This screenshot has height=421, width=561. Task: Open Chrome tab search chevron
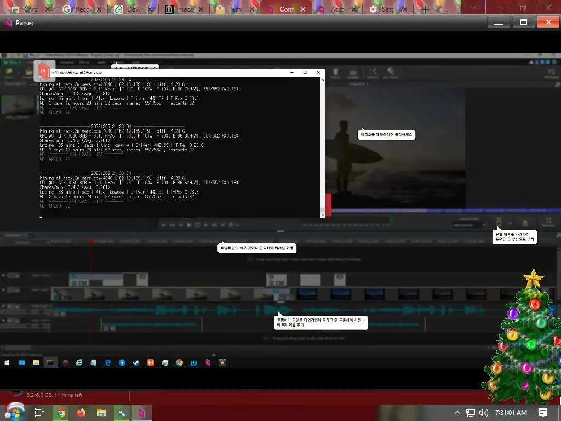pos(473,7)
